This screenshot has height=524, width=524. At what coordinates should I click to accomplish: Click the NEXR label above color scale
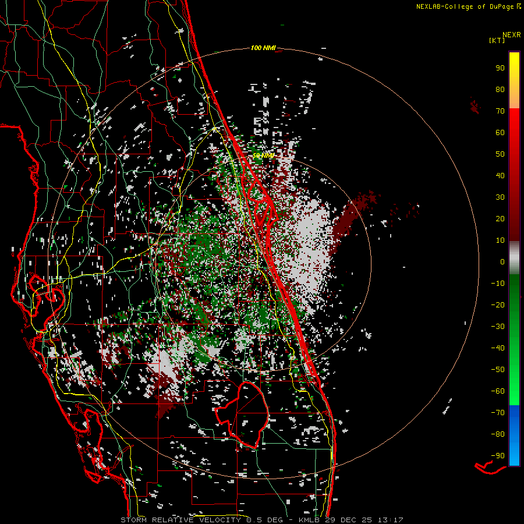(x=512, y=35)
